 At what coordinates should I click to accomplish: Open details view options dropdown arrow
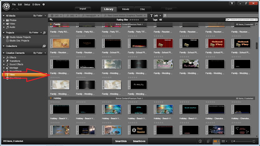pyautogui.click(x=227, y=141)
